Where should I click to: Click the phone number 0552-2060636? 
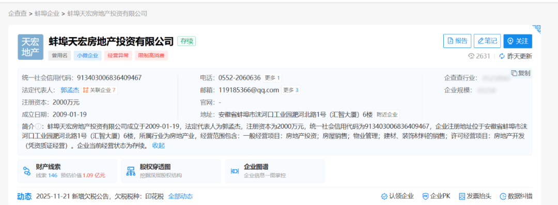click(240, 77)
